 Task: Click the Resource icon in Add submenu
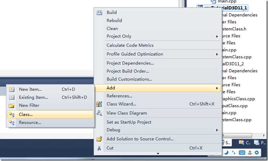pos(12,122)
